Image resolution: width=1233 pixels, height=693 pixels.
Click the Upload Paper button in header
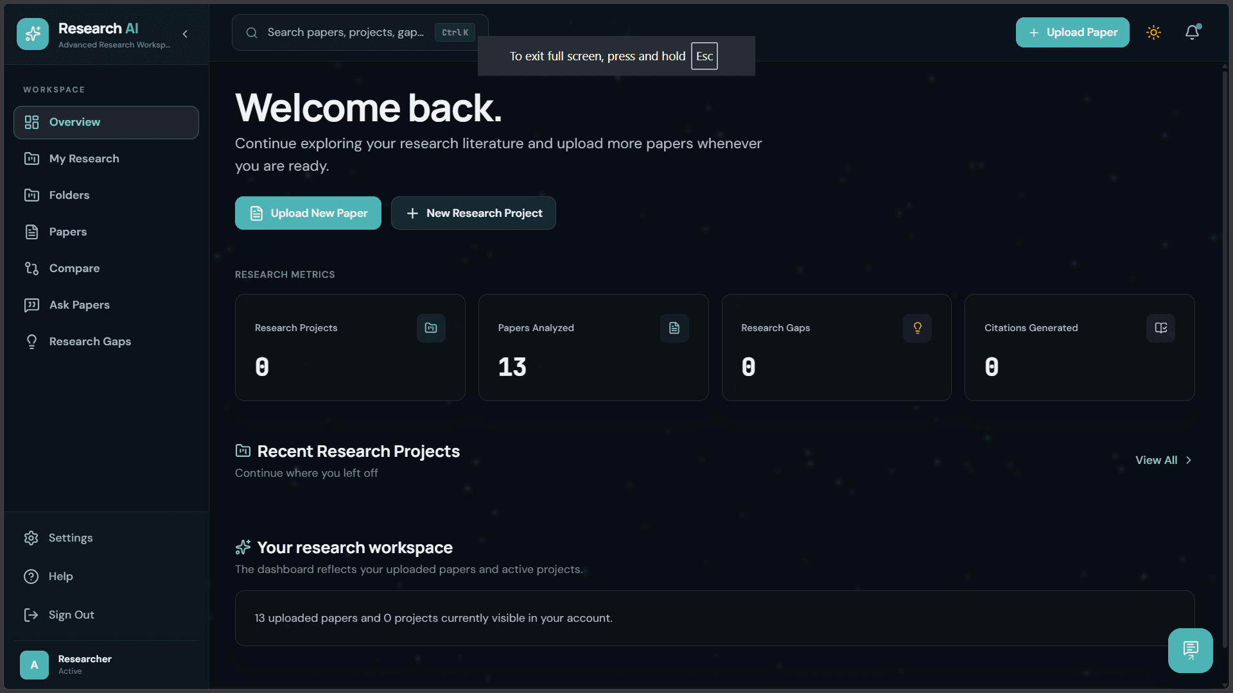1072,32
